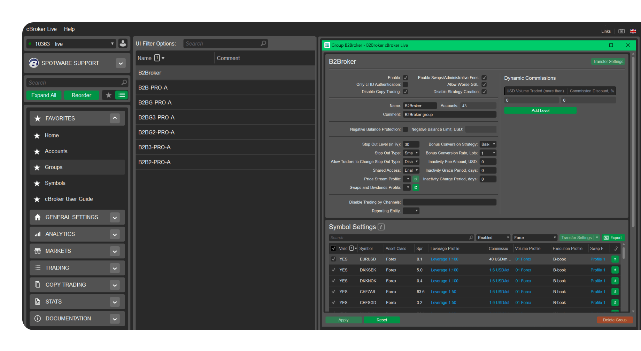The height and width of the screenshot is (351, 641).
Task: Open CHFZAR row external link icon
Action: 615,292
